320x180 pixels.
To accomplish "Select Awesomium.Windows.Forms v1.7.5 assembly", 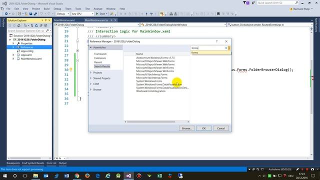I will (155, 58).
